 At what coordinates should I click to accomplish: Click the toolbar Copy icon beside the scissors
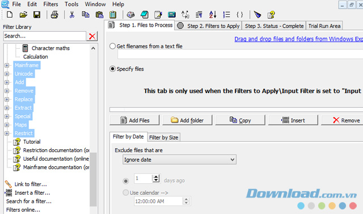point(86,15)
